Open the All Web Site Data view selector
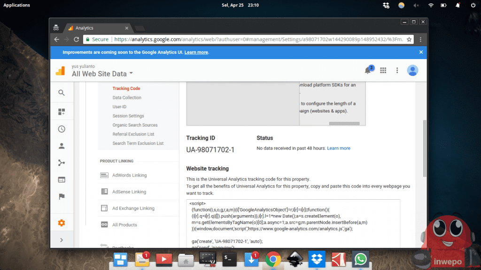The width and height of the screenshot is (481, 270). click(102, 74)
